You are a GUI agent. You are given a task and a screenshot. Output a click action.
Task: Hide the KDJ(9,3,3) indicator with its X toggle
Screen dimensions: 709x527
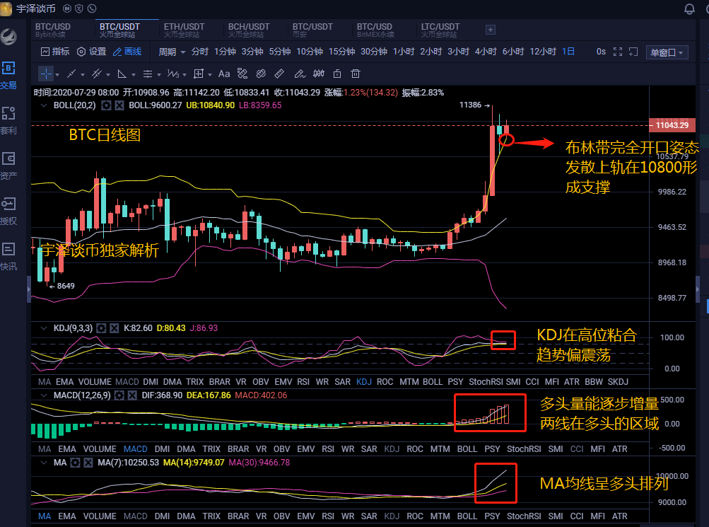pos(113,328)
